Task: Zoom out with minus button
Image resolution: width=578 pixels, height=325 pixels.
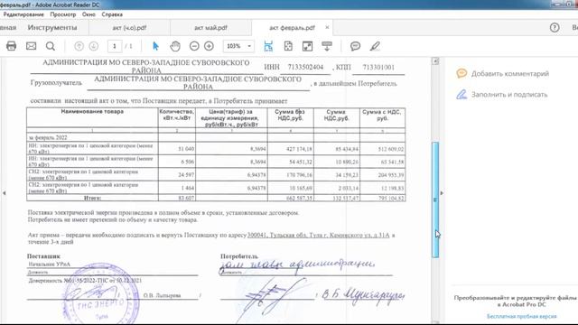Action: click(x=194, y=46)
